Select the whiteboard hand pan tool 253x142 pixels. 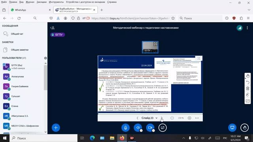coord(247,76)
